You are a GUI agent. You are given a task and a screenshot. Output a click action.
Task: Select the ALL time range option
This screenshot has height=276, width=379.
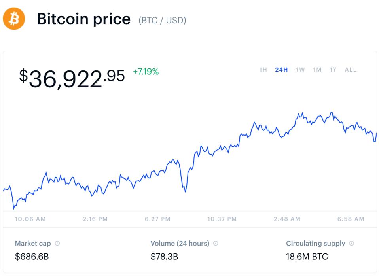351,70
